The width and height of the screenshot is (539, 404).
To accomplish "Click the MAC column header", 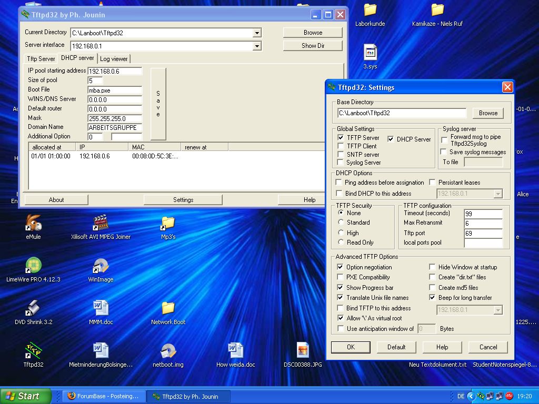I will coord(154,147).
